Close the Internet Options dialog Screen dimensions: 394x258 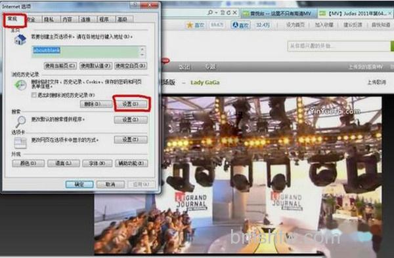(149, 5)
